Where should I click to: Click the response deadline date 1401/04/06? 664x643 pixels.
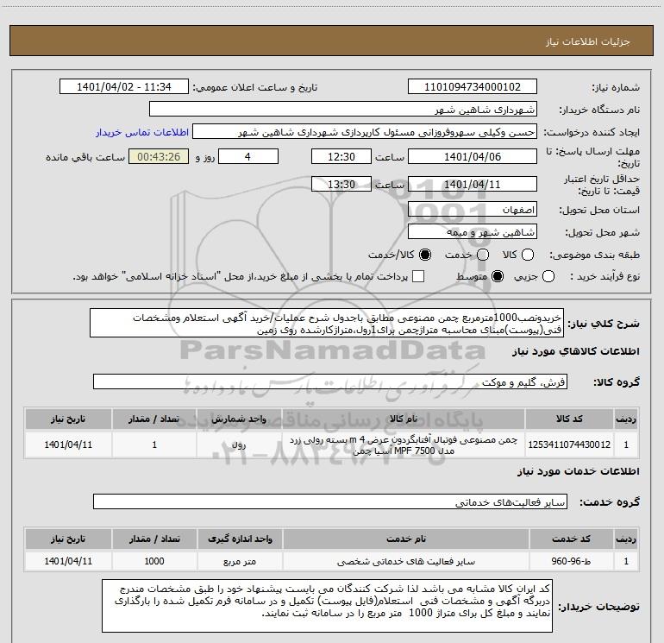point(473,156)
